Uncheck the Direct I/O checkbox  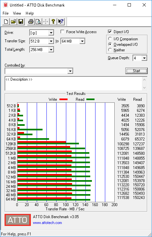point(110,32)
